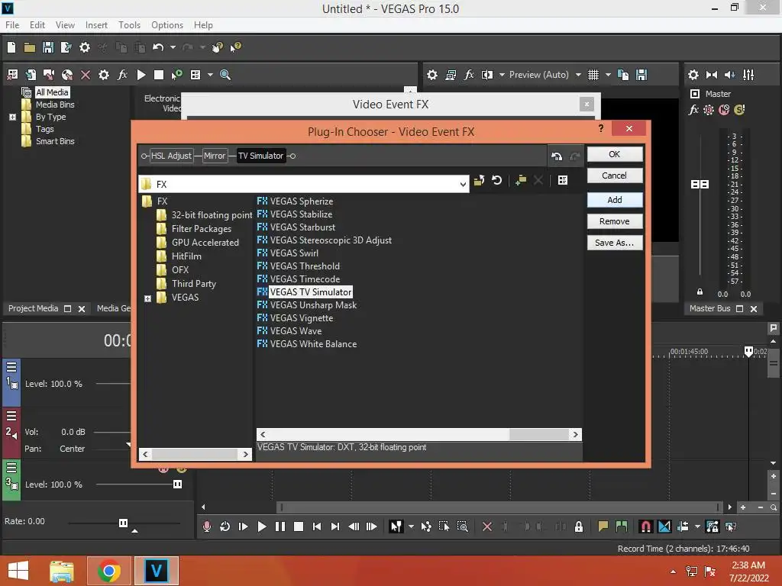Open Project Properties gear in main toolbar
Screen dimensions: 782x586
tap(85, 47)
